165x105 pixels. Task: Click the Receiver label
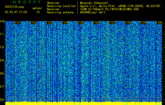[53, 9]
